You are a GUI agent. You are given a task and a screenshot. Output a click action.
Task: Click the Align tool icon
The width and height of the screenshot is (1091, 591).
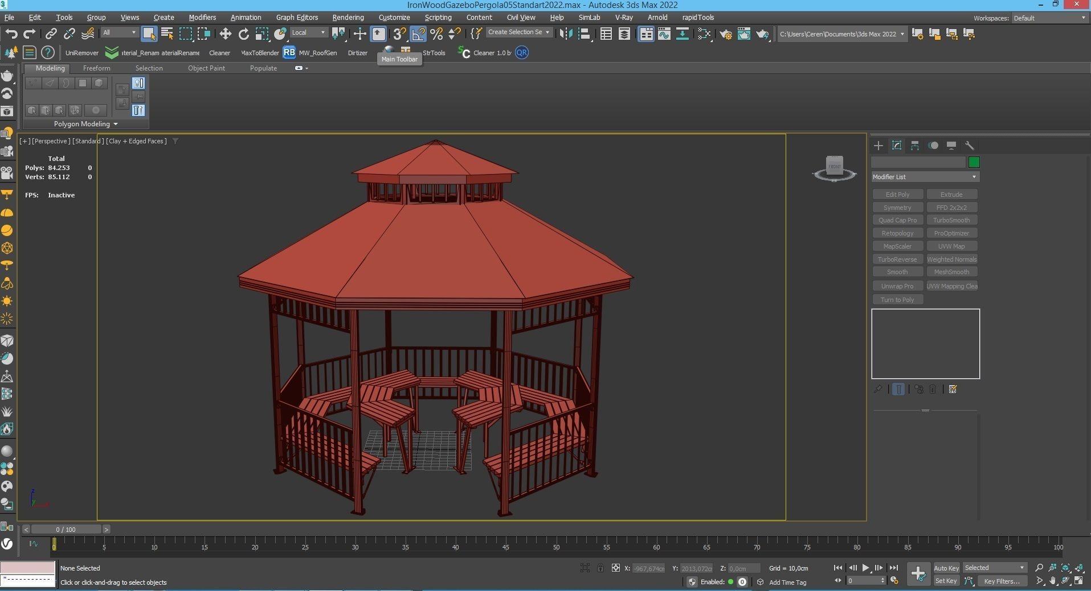pos(584,34)
